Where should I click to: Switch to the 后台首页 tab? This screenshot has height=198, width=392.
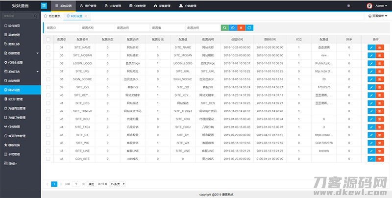click(x=53, y=16)
